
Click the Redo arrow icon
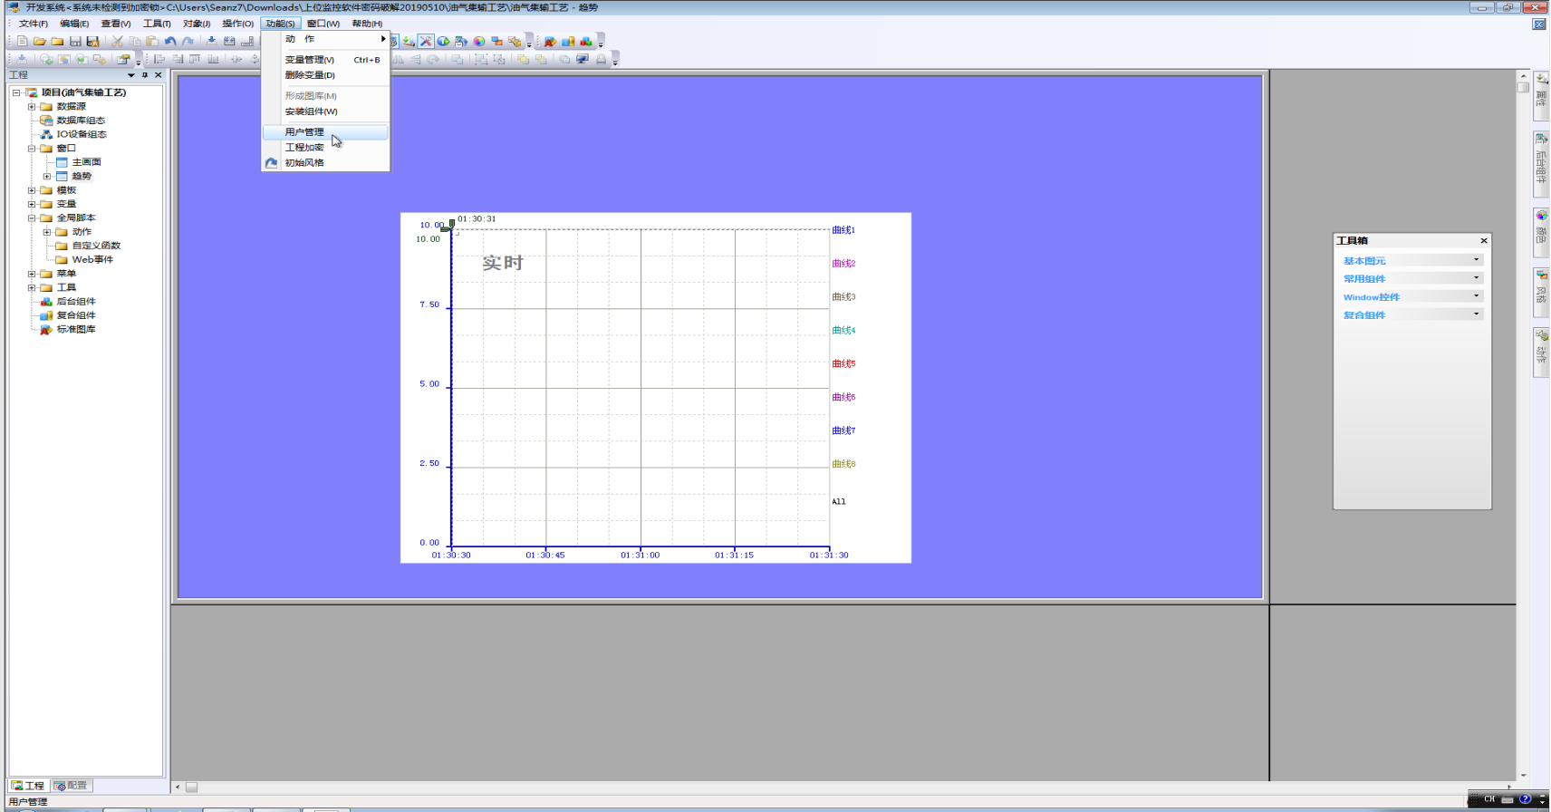click(188, 42)
